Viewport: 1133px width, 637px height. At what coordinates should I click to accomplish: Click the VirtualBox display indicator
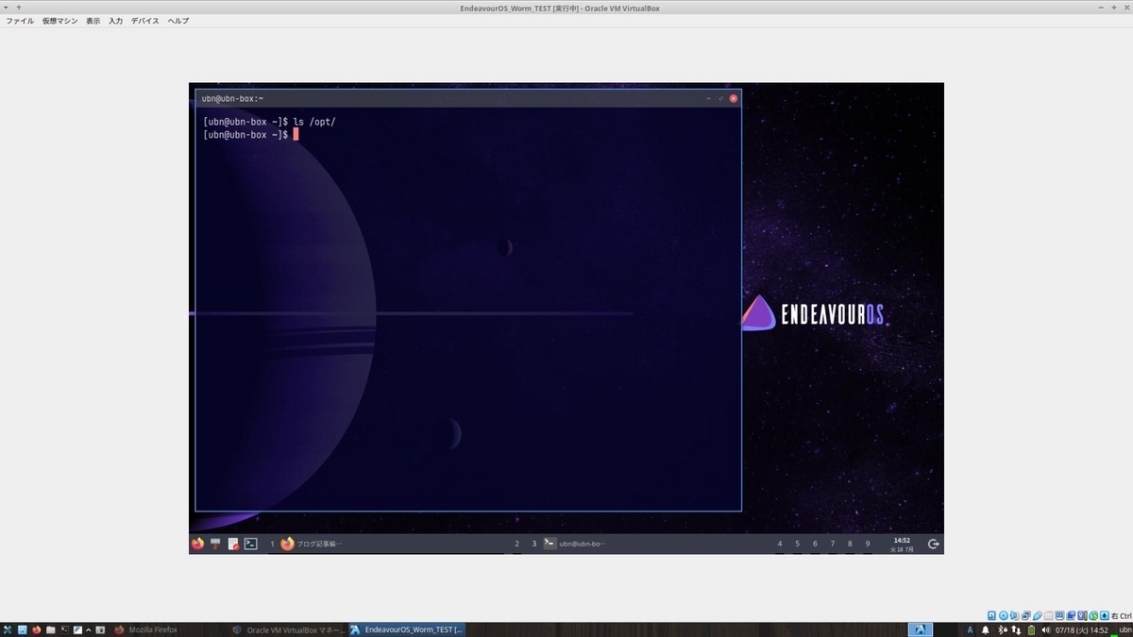pyautogui.click(x=1059, y=615)
